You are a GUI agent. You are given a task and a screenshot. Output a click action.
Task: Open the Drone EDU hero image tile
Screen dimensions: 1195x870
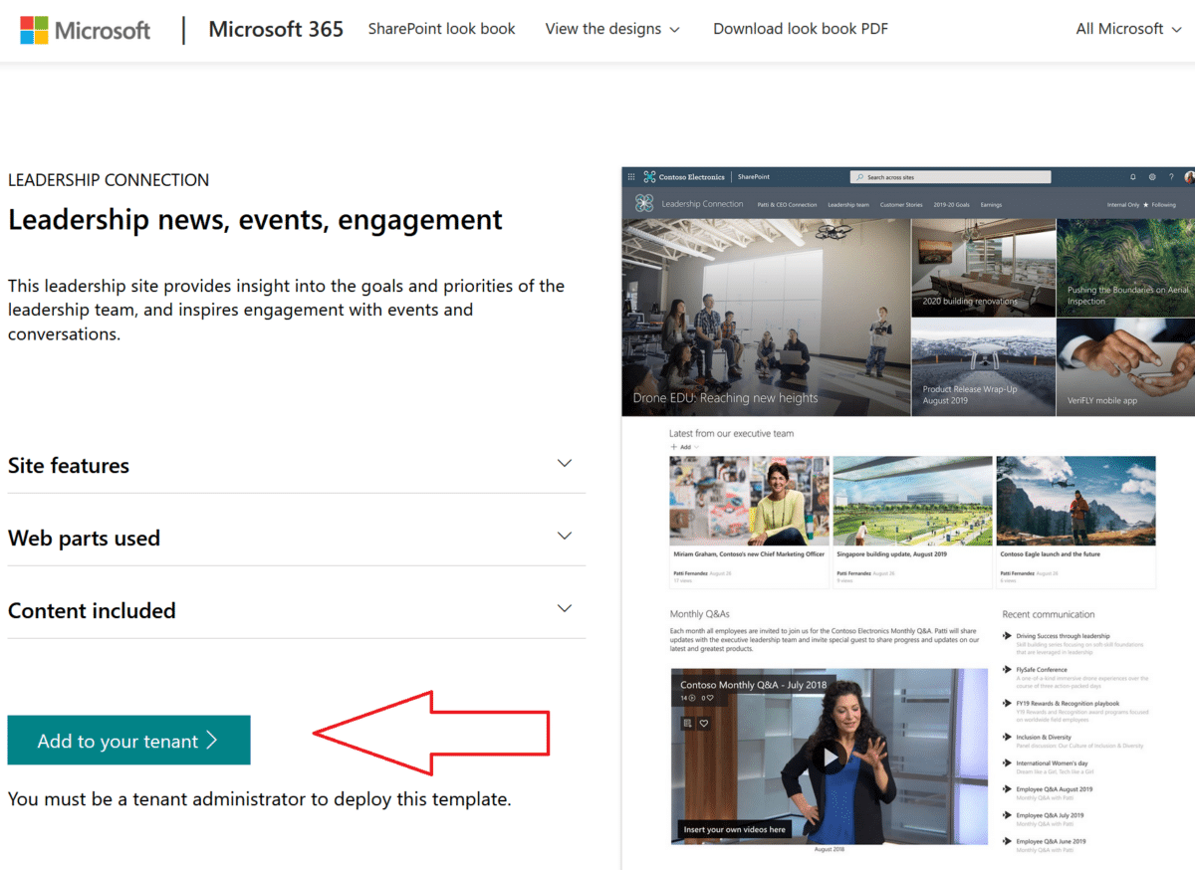(x=765, y=317)
